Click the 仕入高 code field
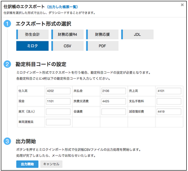The image size is (188, 171). pos(58,91)
